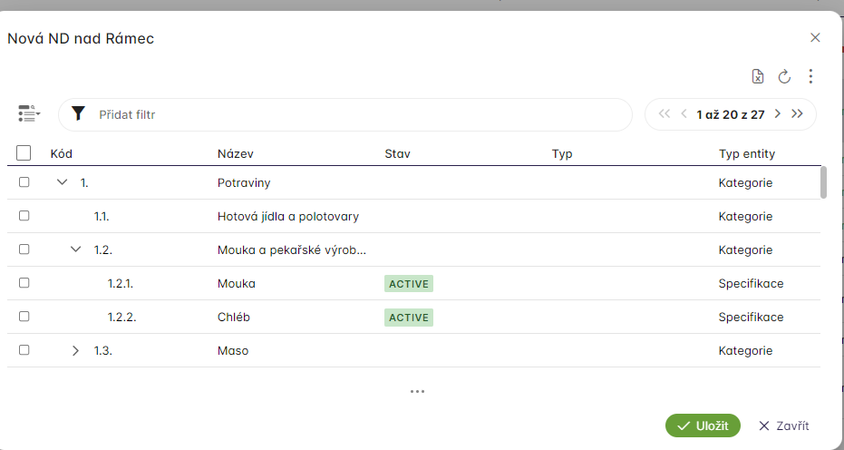Toggle the select-all header checkbox

pos(24,153)
